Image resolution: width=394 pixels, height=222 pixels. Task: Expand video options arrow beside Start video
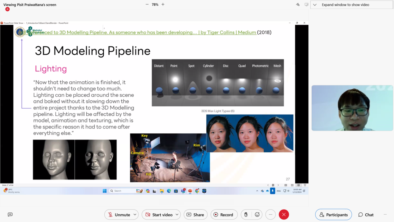coord(177,215)
